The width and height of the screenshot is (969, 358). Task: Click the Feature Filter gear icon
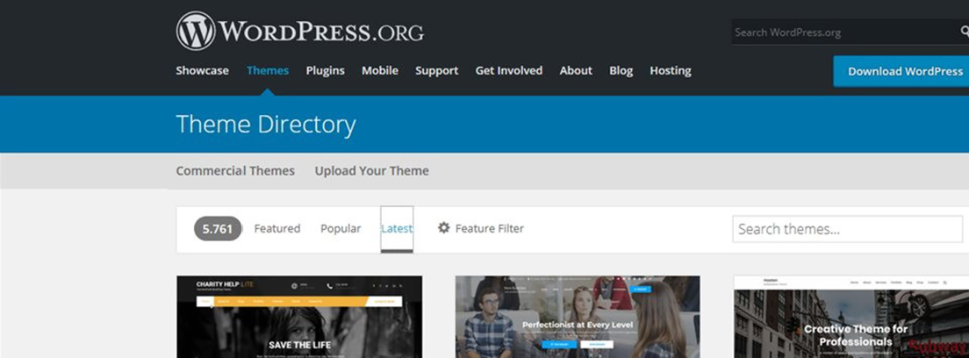click(x=444, y=227)
